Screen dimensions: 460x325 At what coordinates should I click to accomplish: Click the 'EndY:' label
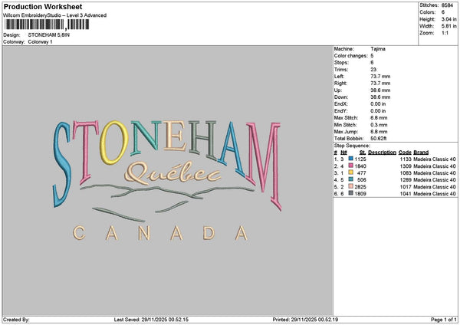click(340, 111)
